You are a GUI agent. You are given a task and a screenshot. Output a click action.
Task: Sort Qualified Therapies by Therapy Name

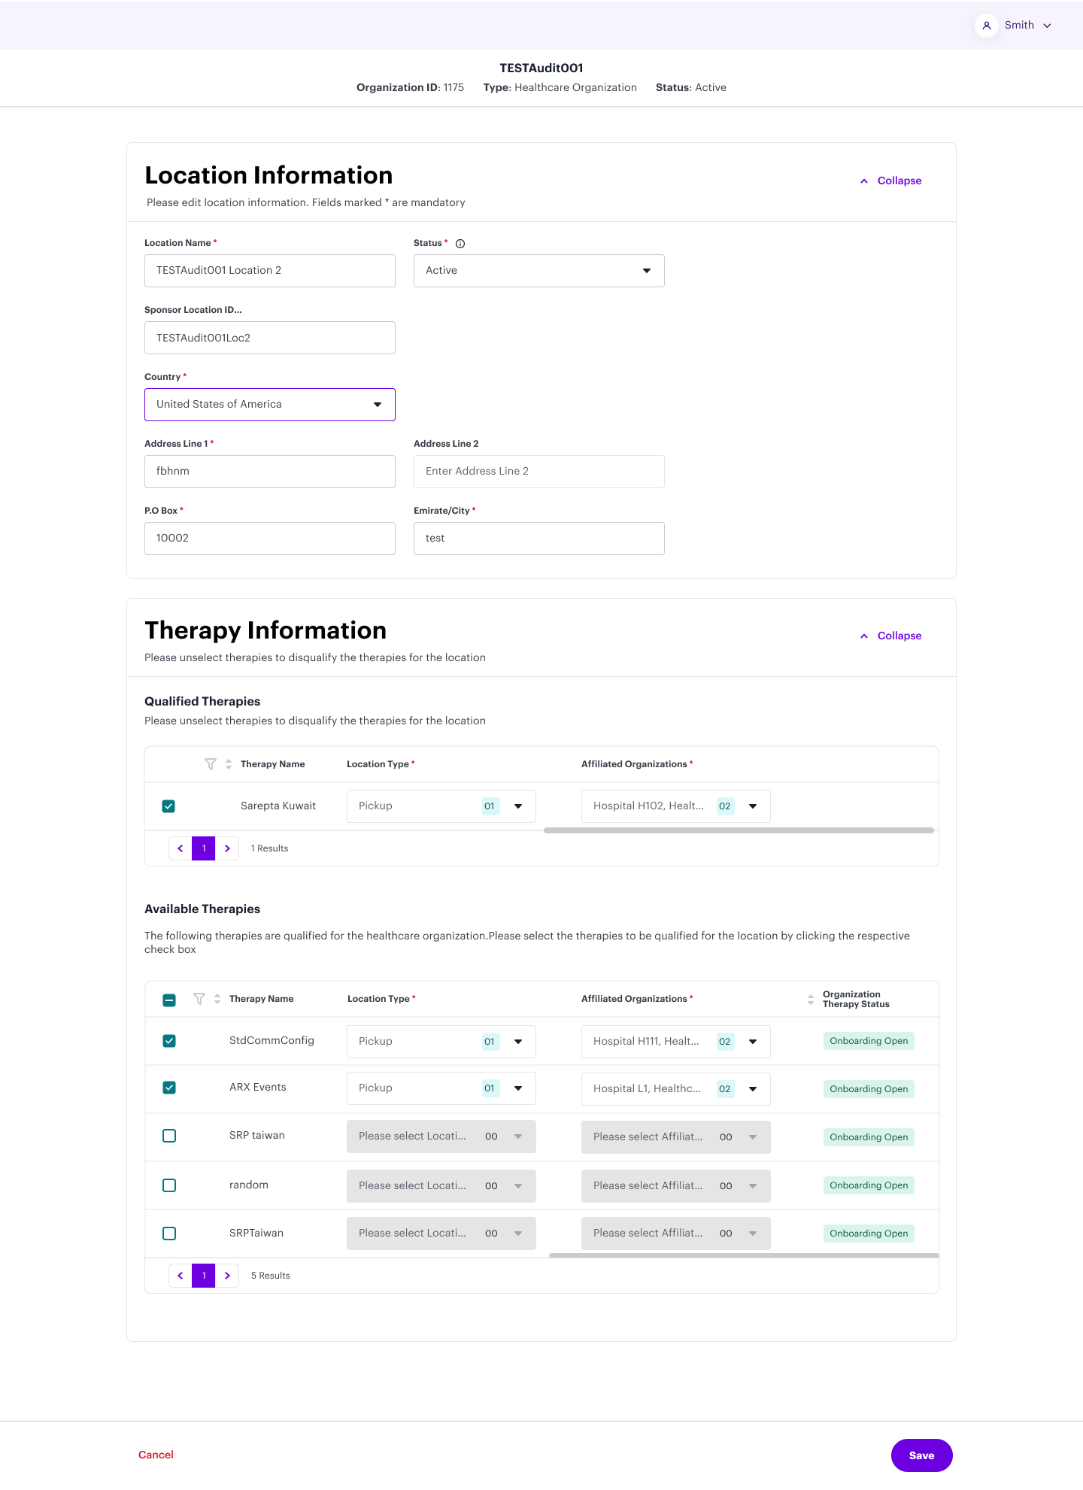coord(229,764)
